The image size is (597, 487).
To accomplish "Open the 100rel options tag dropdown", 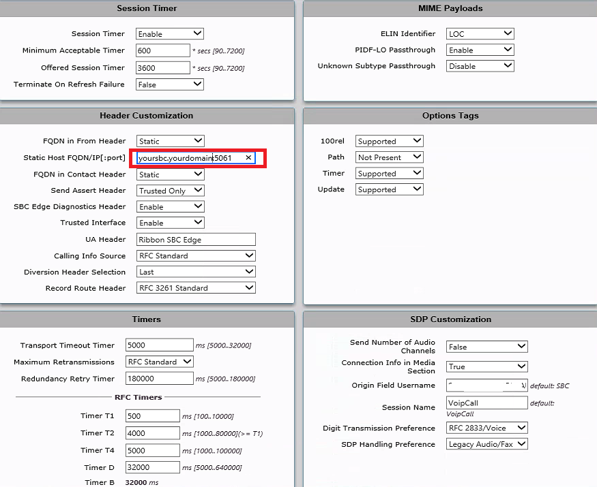I will pyautogui.click(x=389, y=141).
